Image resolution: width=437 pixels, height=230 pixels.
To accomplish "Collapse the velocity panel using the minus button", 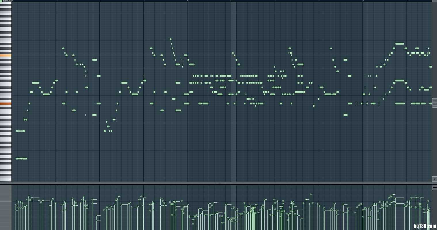I will pos(434,187).
